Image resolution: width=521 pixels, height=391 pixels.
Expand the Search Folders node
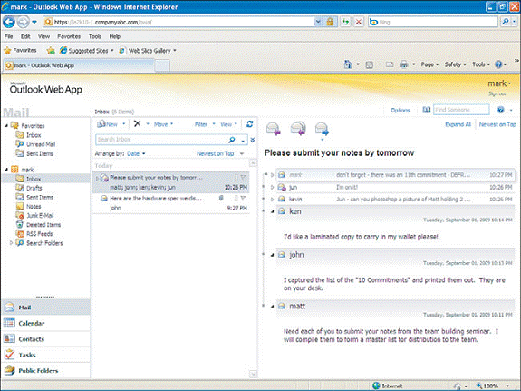(x=11, y=243)
